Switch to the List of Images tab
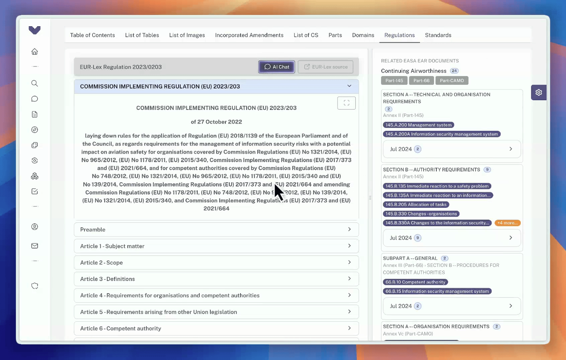Viewport: 566px width, 360px height. click(x=187, y=35)
